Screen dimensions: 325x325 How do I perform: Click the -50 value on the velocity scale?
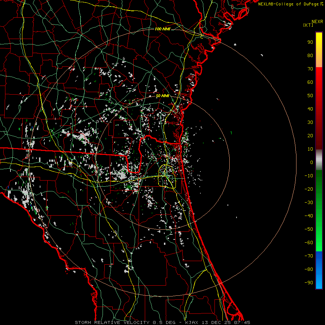309,229
